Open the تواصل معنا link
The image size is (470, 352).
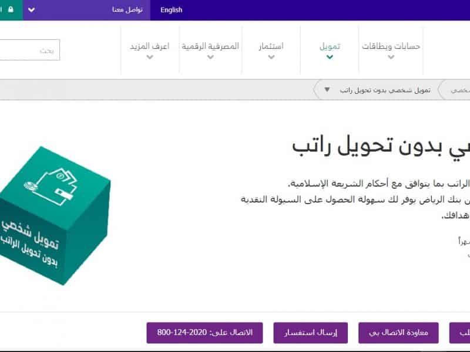coord(127,10)
